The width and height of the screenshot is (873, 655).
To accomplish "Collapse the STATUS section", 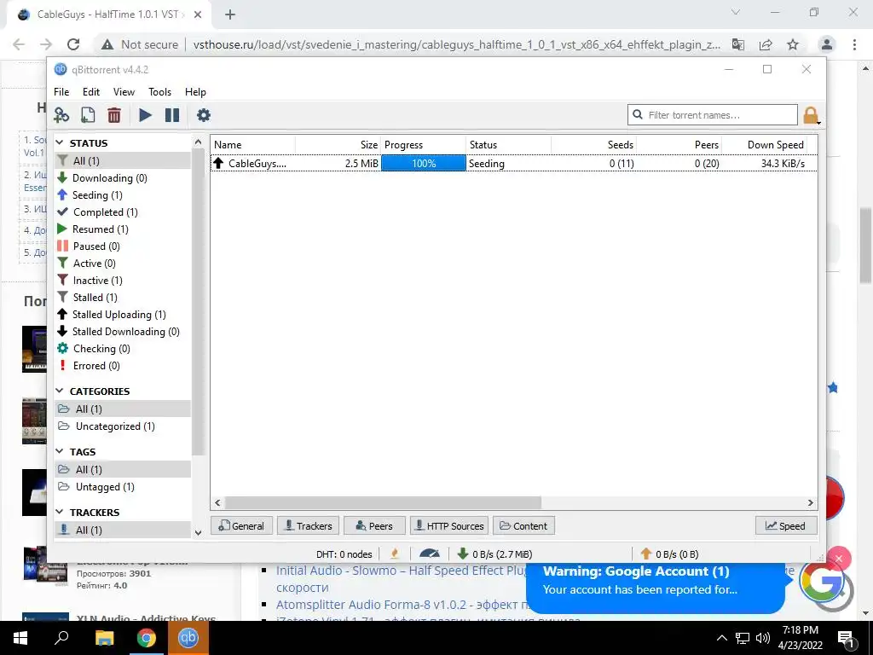I will [61, 143].
